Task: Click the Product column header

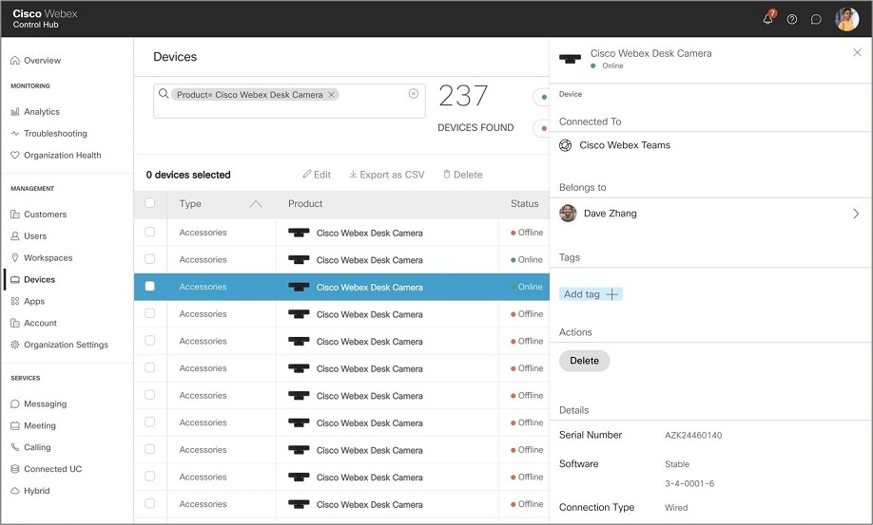Action: click(305, 204)
